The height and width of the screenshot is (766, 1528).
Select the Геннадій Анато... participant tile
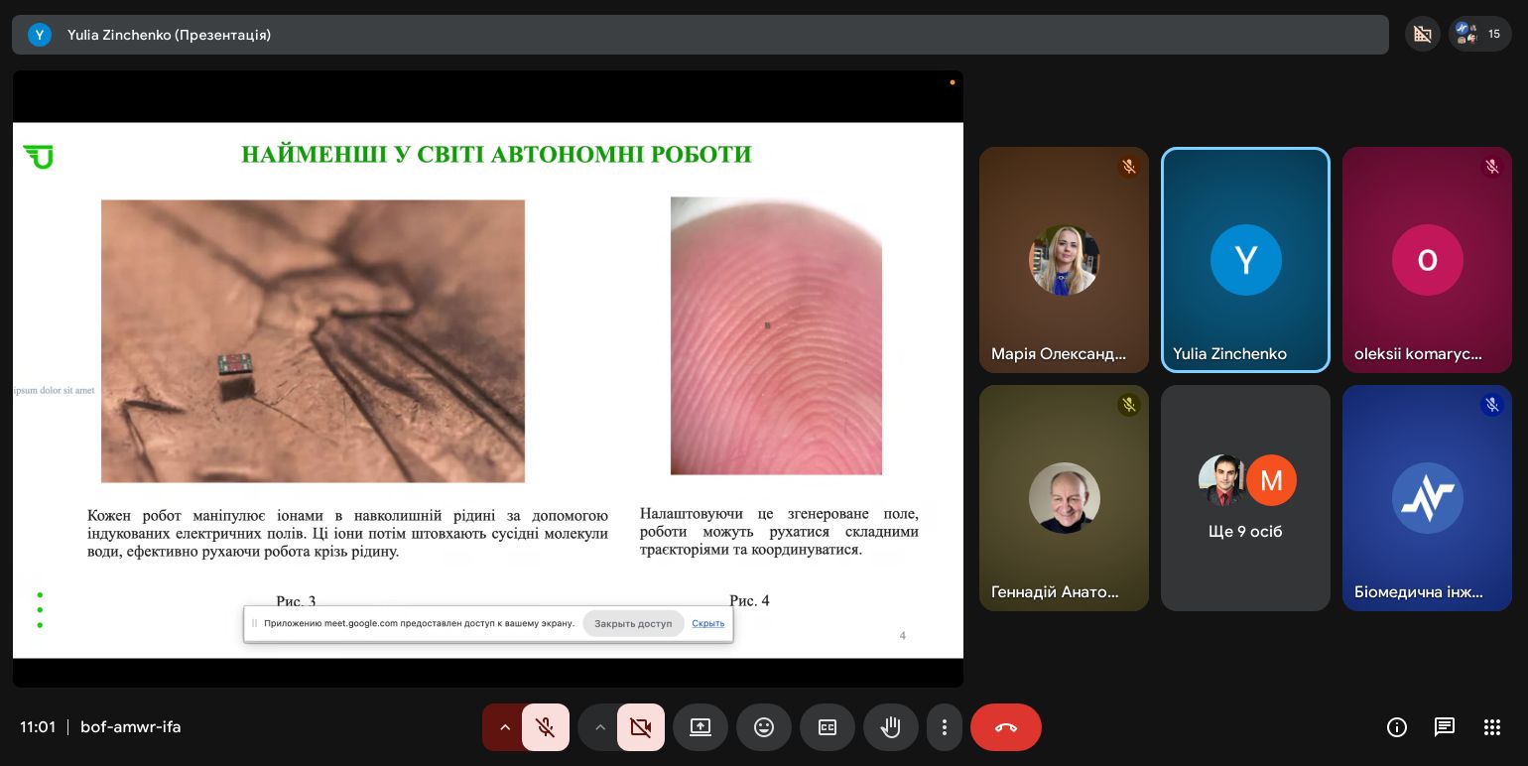(x=1064, y=498)
